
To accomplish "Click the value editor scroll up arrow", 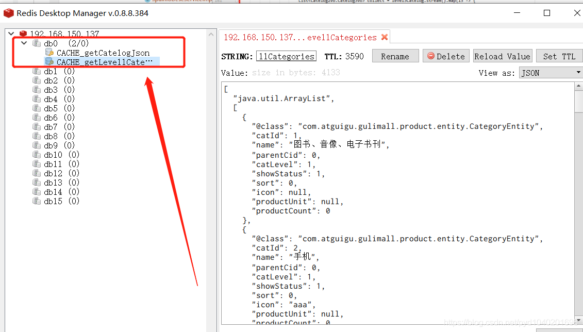I will (x=578, y=86).
